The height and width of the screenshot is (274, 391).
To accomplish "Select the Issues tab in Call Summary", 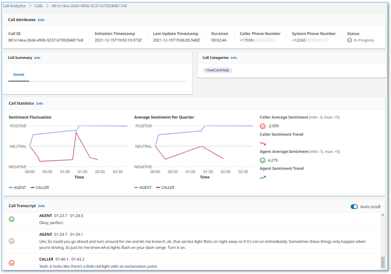I will [x=18, y=74].
